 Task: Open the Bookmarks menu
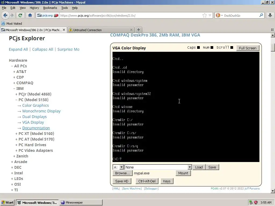[50, 8]
